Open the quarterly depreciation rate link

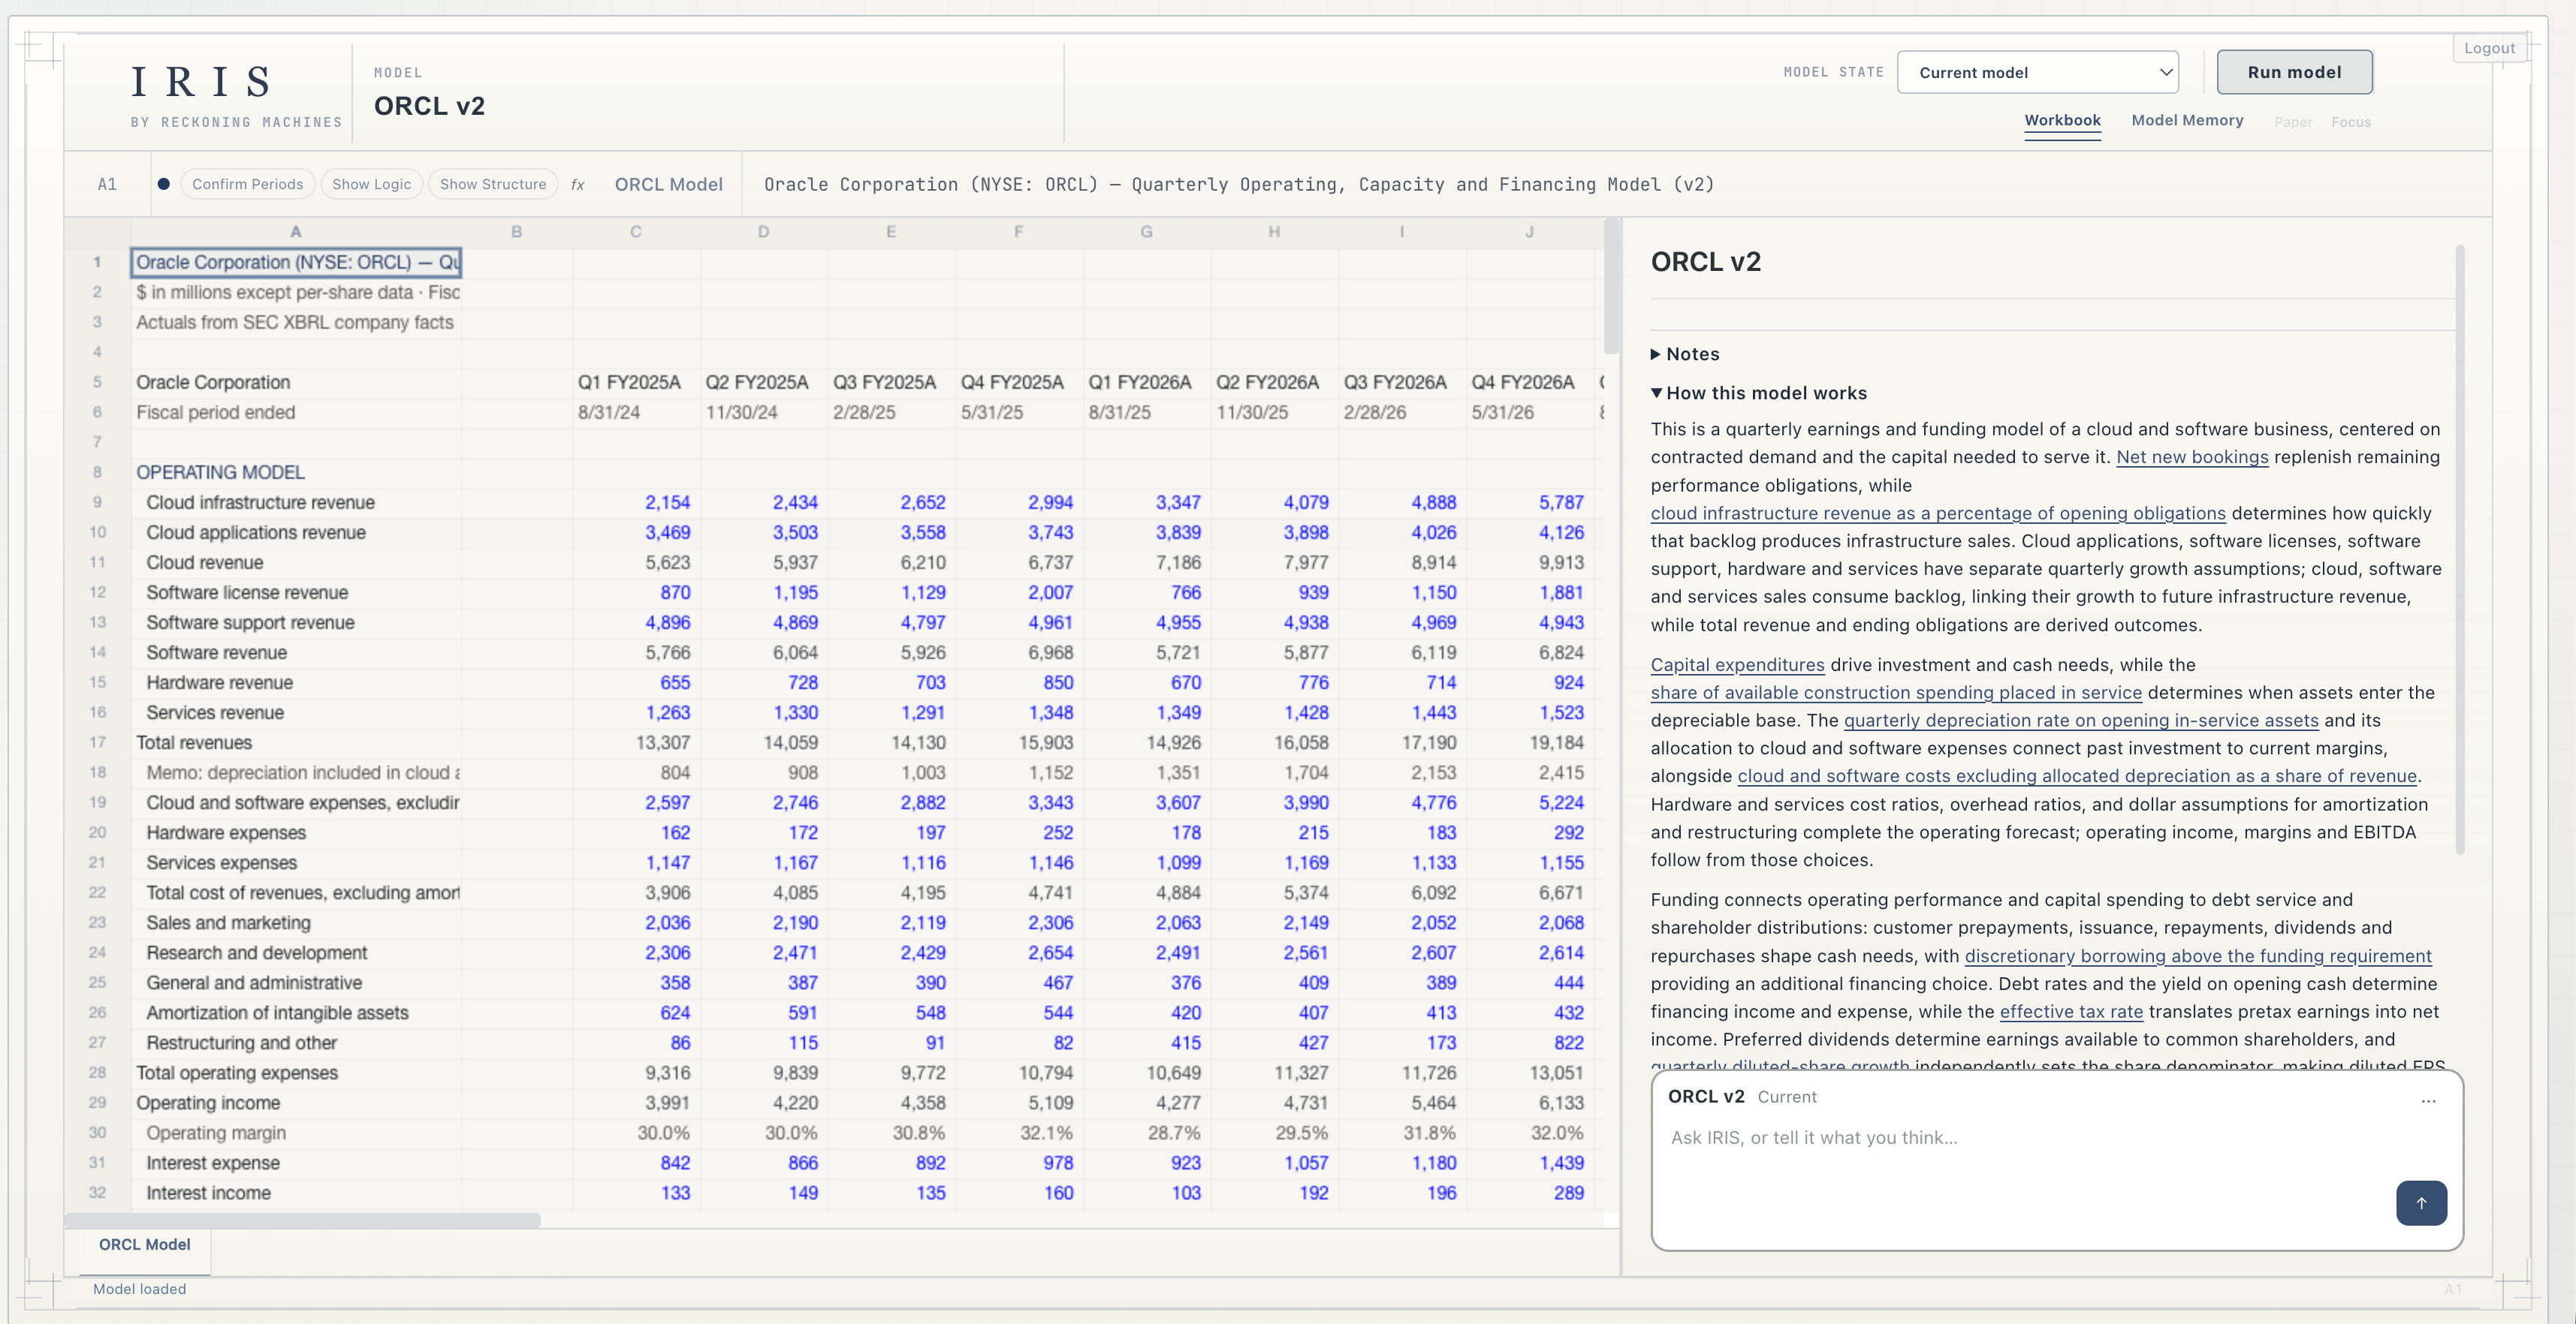click(x=2080, y=720)
